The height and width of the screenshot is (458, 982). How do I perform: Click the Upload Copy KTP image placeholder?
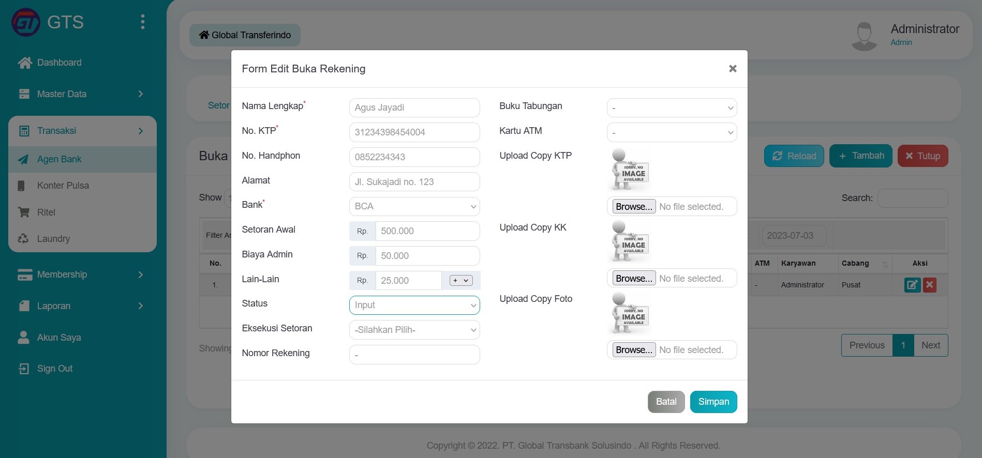tap(630, 171)
